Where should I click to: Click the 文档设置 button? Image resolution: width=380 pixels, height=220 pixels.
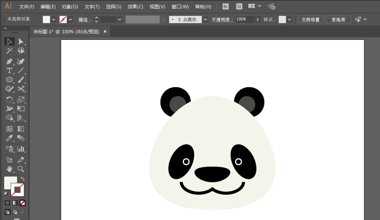click(310, 19)
